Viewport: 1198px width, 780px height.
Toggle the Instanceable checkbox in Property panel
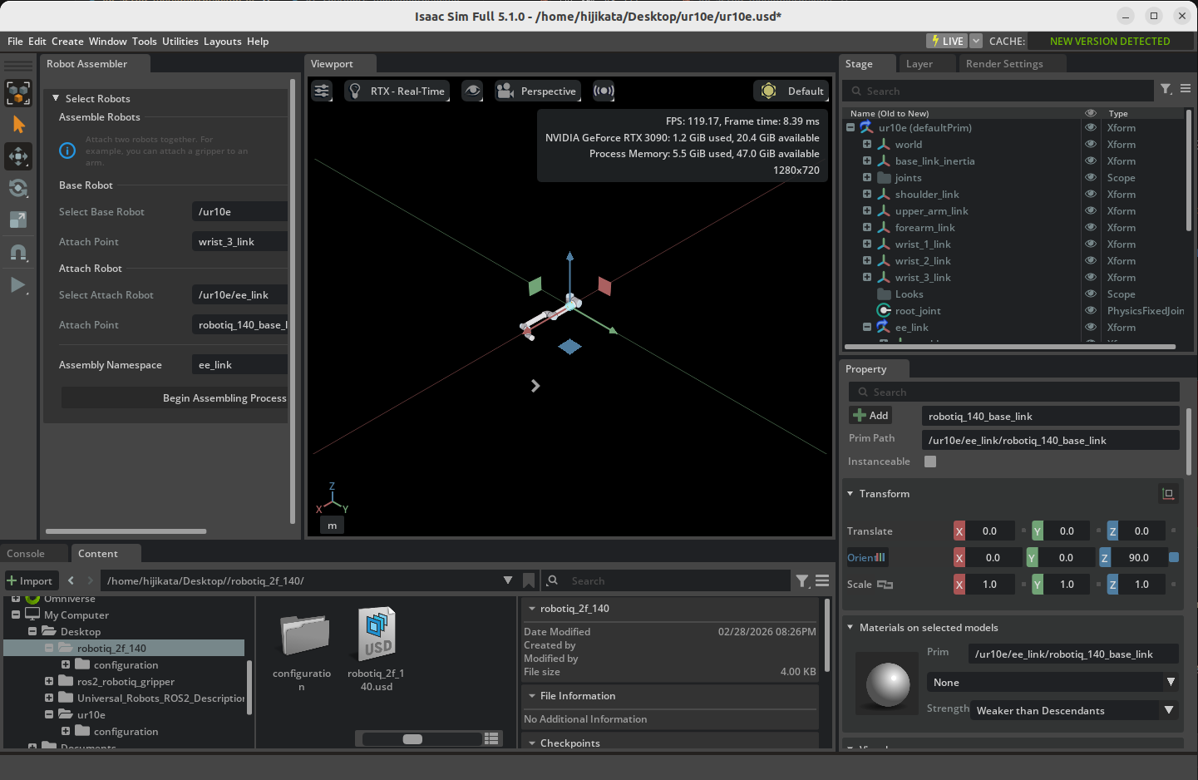click(x=929, y=461)
